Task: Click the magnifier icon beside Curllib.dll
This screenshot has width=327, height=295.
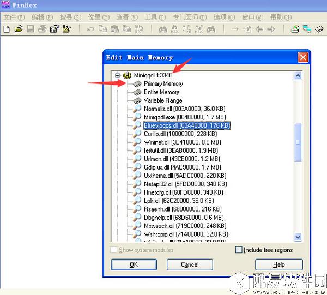Action: point(137,134)
